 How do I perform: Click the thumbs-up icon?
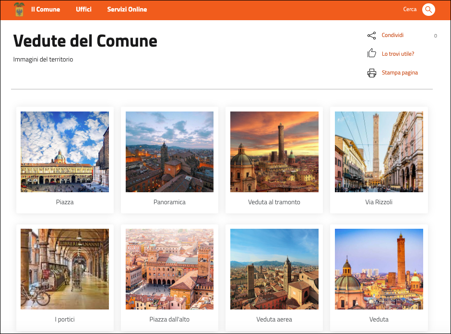[x=371, y=54]
